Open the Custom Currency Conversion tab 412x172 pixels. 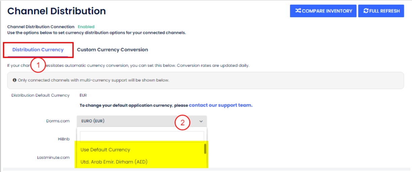click(112, 50)
